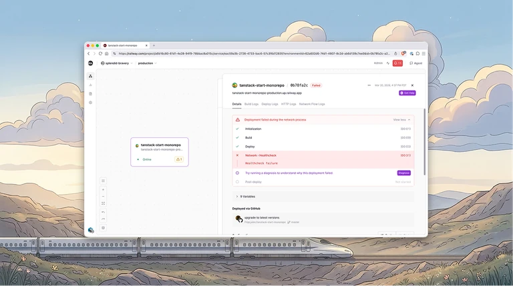Zoom out on the canvas with minus
This screenshot has width=513, height=286.
(x=103, y=197)
